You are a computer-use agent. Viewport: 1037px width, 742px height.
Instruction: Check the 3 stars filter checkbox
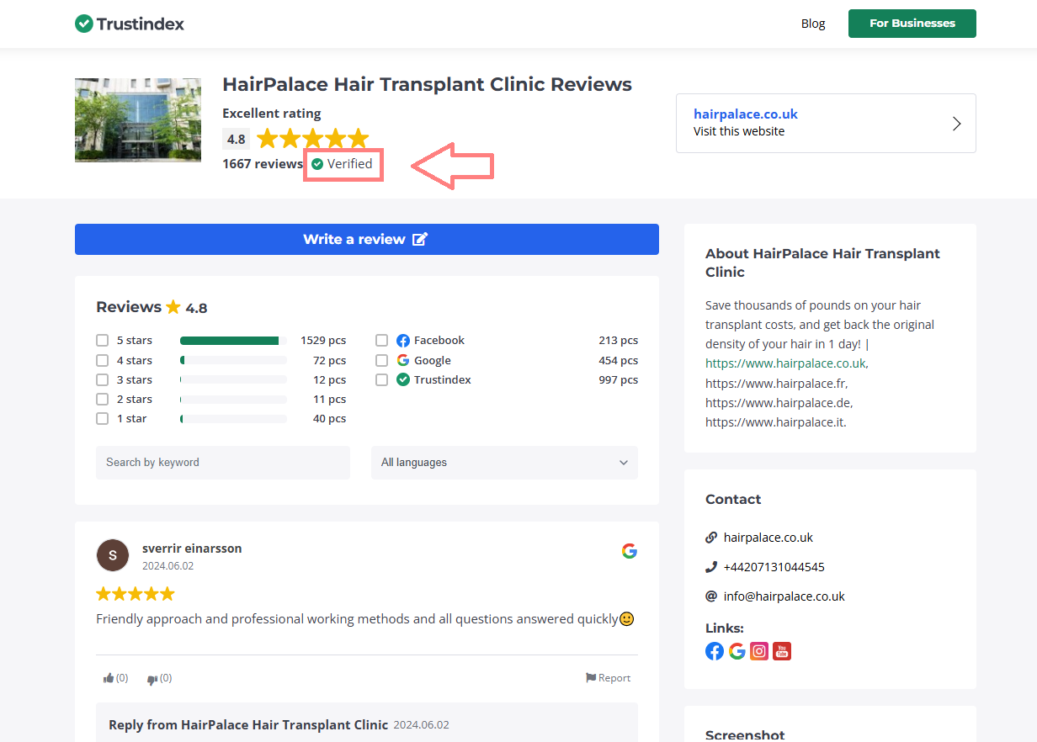pos(102,380)
